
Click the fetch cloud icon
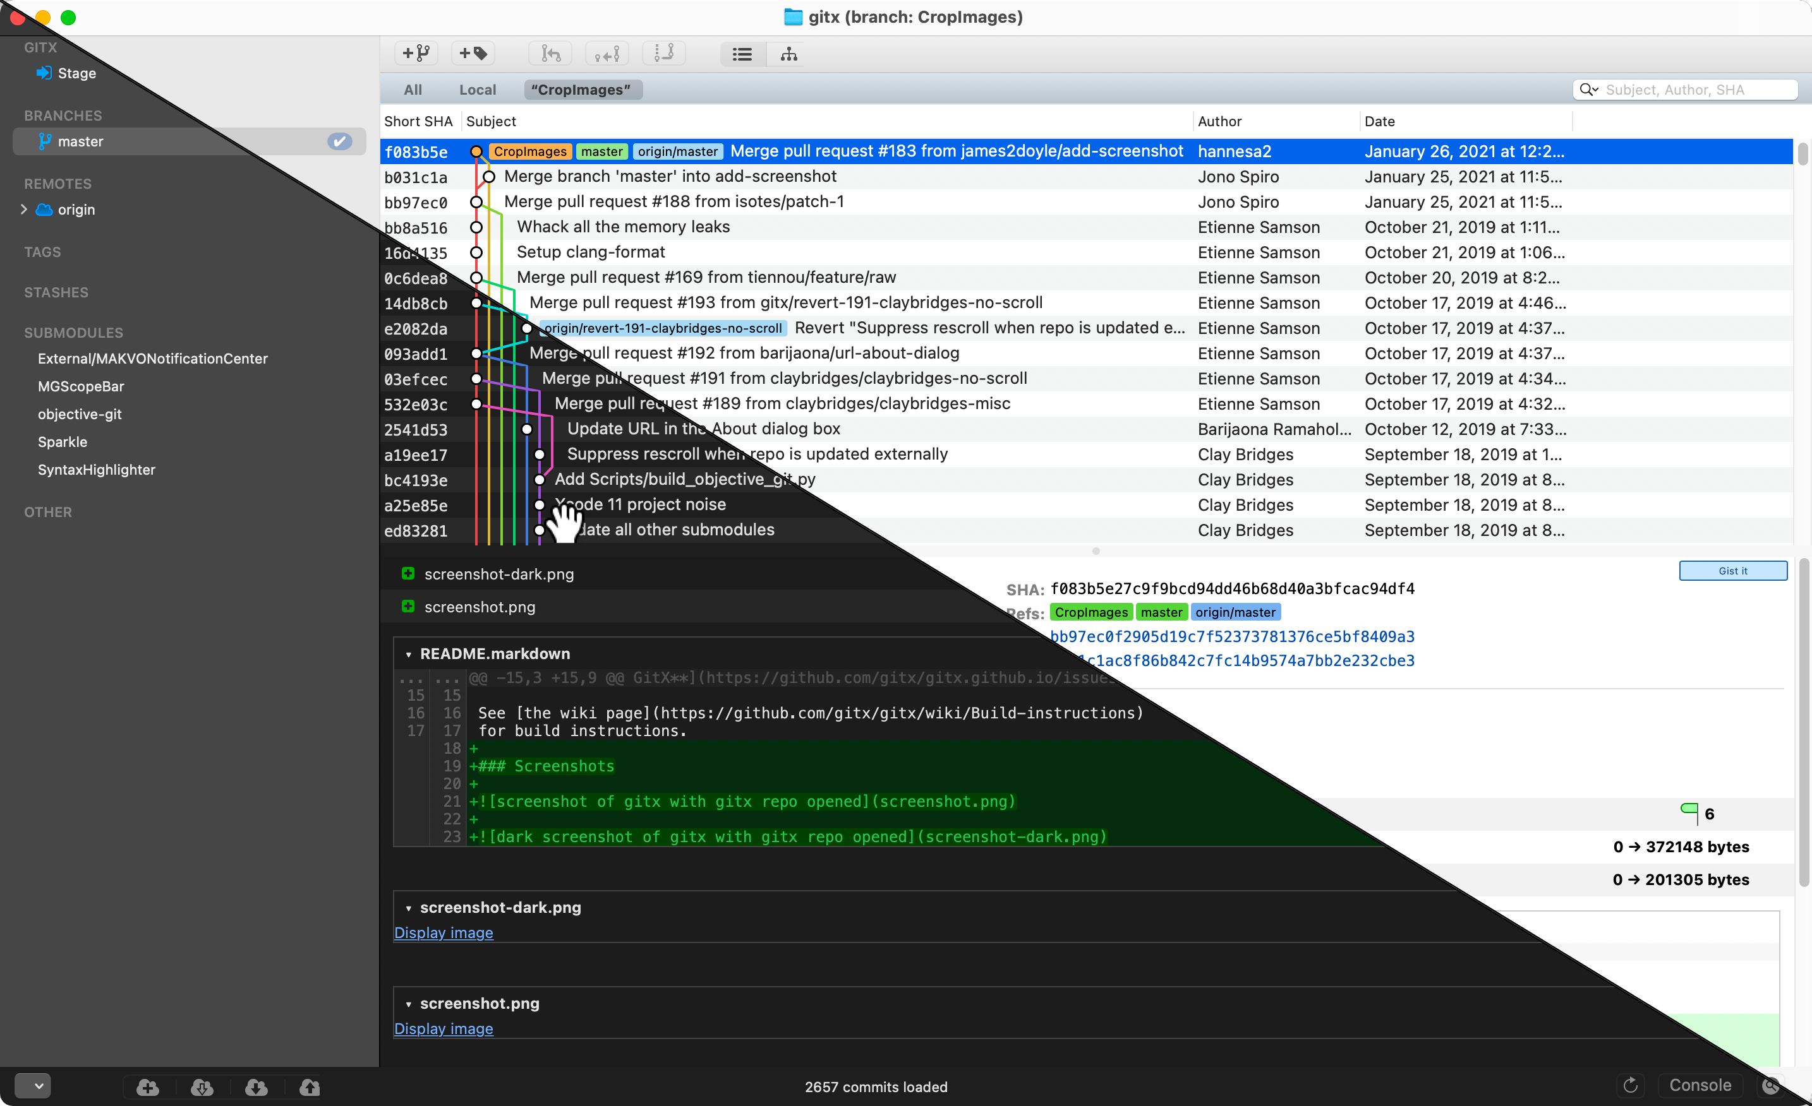click(x=202, y=1087)
